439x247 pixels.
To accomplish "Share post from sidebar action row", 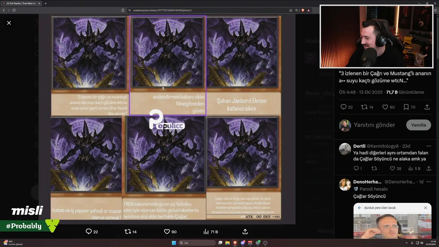I will [x=427, y=107].
